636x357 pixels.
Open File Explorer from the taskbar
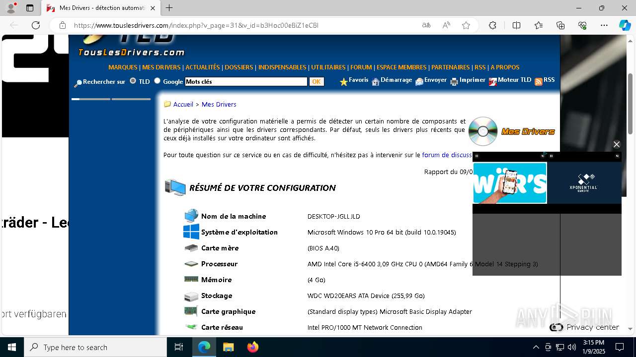(228, 347)
